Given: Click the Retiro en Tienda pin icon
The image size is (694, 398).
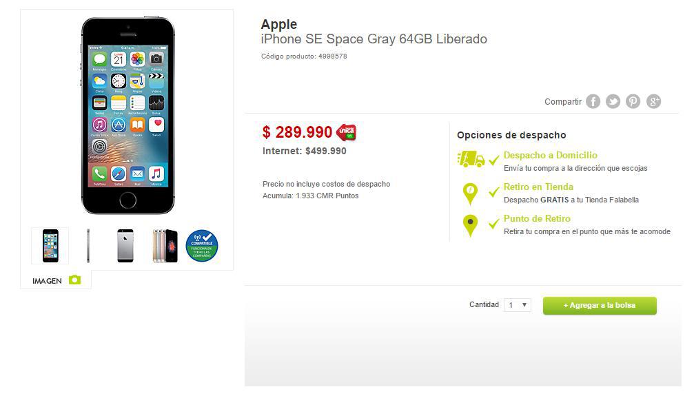Looking at the screenshot, I should [470, 194].
